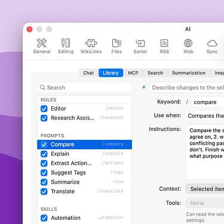Image resolution: width=224 pixels, height=224 pixels.
Task: Toggle the Compare prompt checkbox
Action: pyautogui.click(x=44, y=145)
